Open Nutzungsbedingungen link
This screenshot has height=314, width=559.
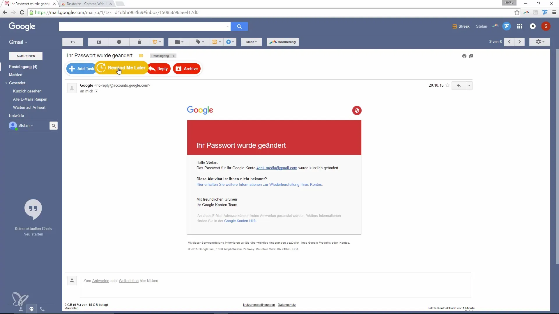coord(259,305)
